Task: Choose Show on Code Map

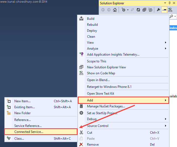Action: [x=123, y=73]
